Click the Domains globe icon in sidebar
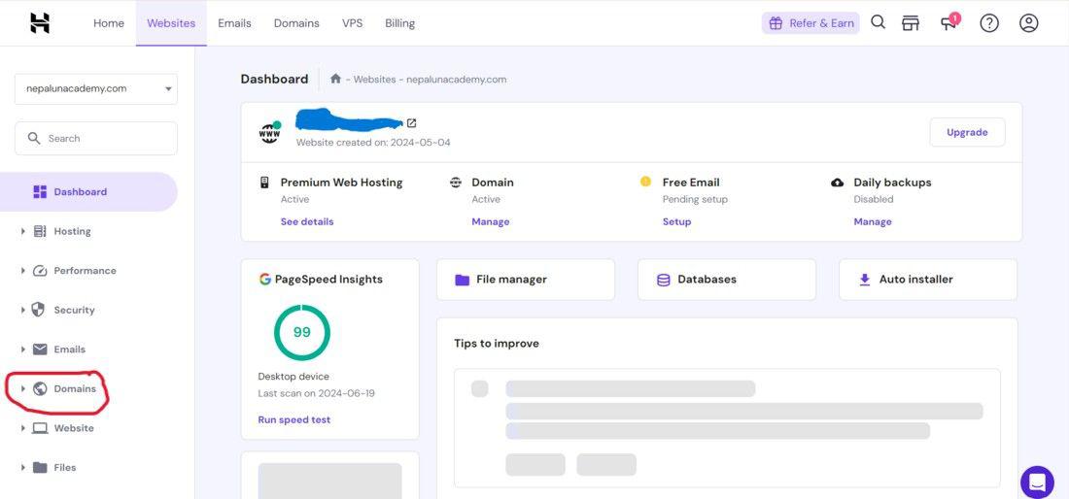 (x=40, y=388)
